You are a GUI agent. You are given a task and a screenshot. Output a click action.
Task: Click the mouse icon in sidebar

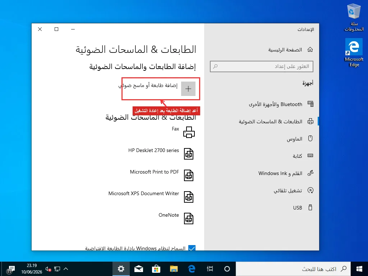pos(310,138)
